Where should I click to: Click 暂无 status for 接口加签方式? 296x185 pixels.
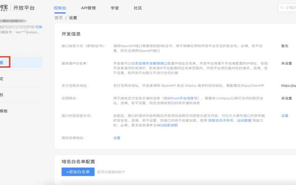[x=285, y=46]
